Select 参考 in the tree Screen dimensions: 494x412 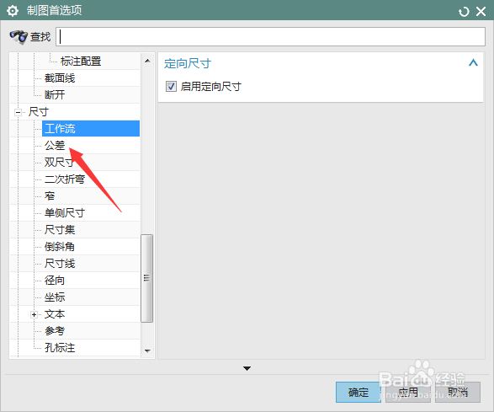[55, 331]
